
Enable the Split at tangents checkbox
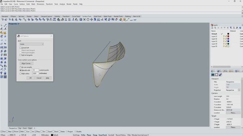coord(21,55)
